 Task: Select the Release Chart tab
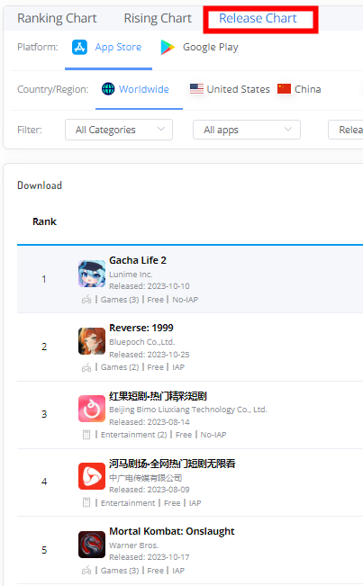click(x=258, y=18)
